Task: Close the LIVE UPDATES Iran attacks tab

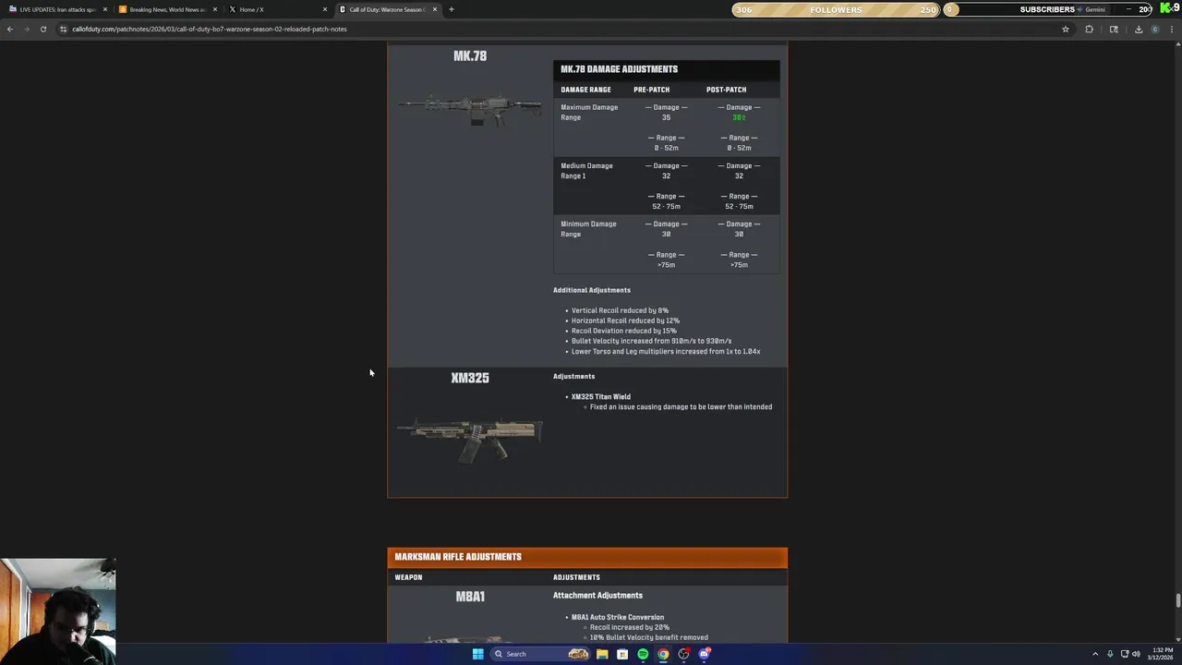Action: click(105, 9)
